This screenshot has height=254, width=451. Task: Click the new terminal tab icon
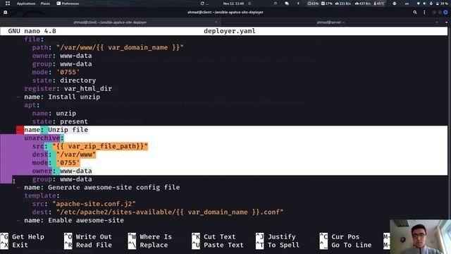tap(6, 13)
